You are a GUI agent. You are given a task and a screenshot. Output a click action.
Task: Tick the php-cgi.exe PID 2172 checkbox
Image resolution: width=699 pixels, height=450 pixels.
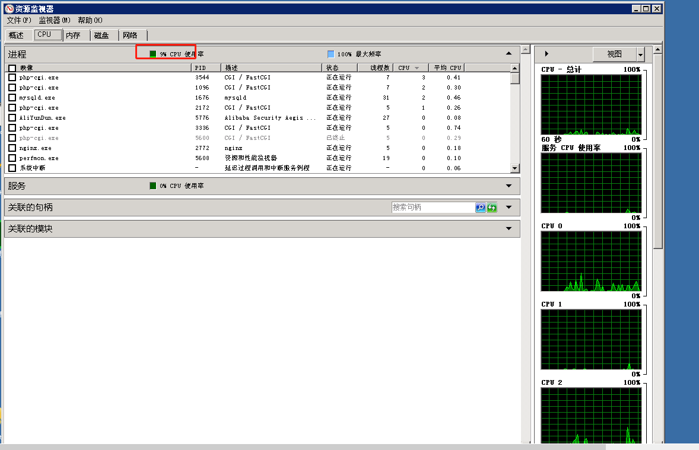(12, 108)
